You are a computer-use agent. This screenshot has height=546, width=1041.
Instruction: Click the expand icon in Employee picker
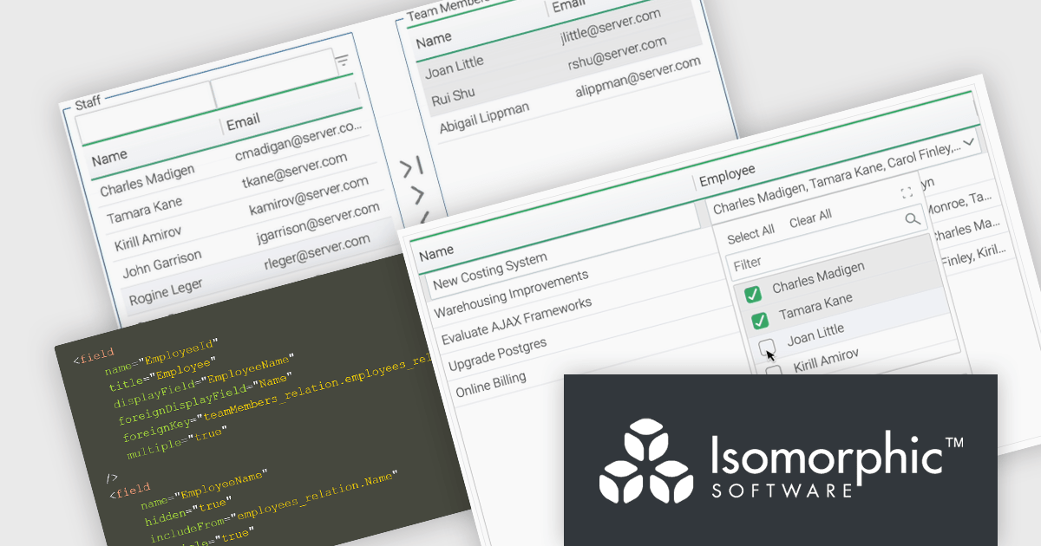(907, 192)
